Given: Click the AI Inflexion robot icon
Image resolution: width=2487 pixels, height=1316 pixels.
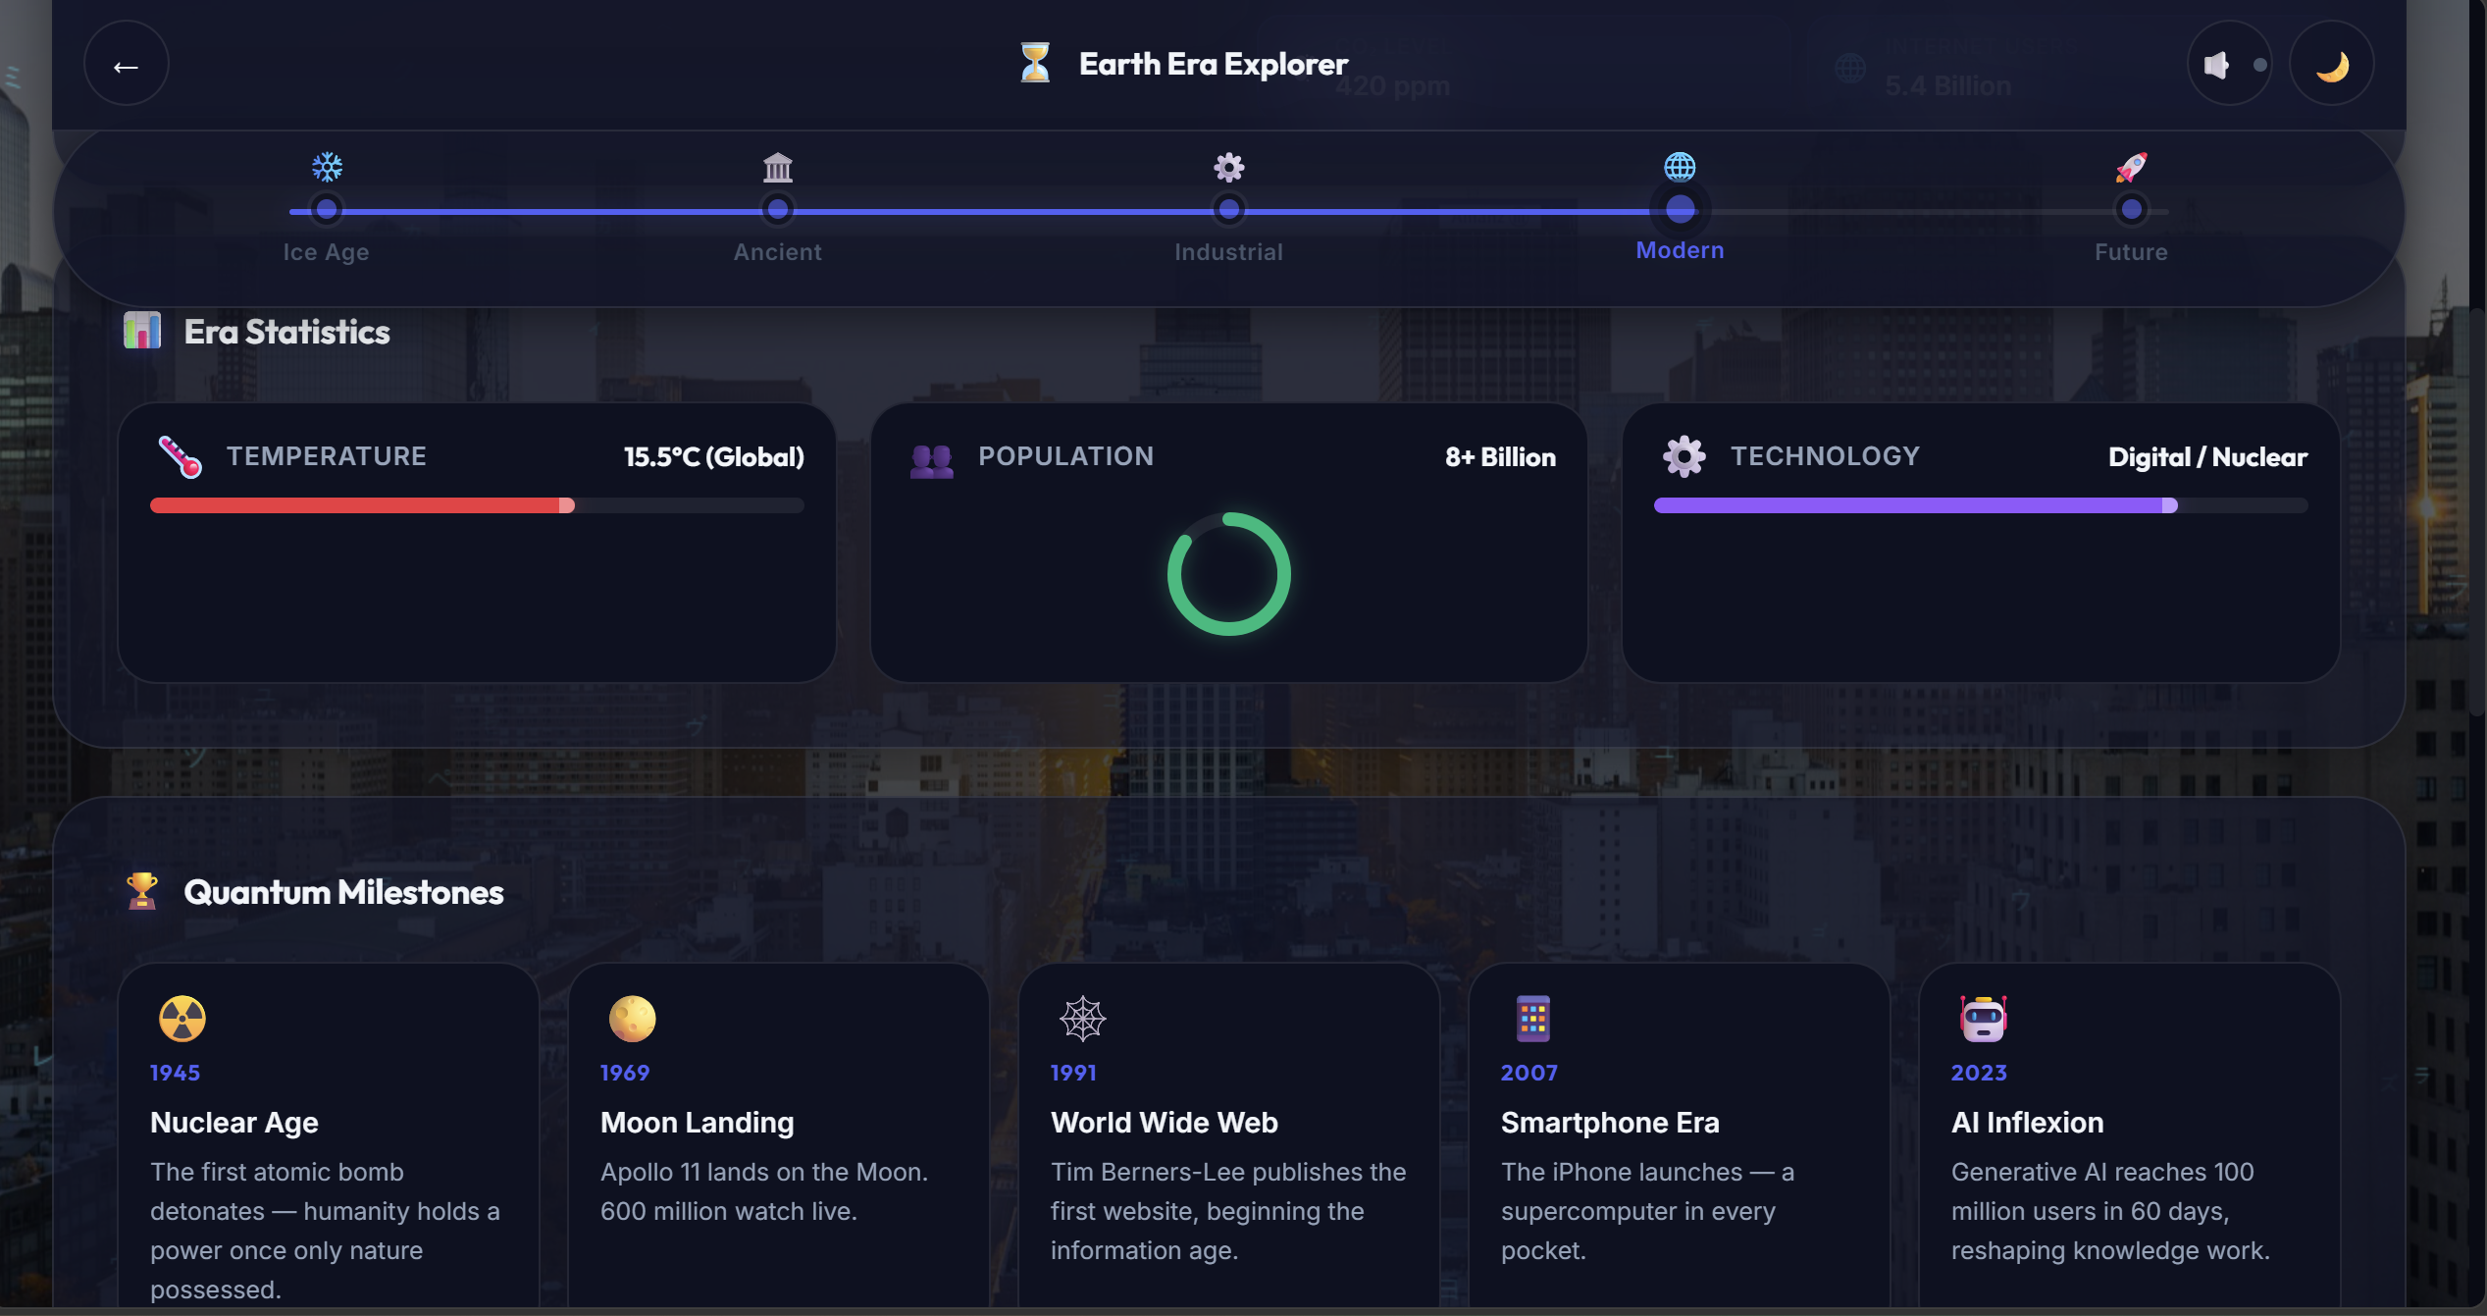Looking at the screenshot, I should point(1983,1019).
